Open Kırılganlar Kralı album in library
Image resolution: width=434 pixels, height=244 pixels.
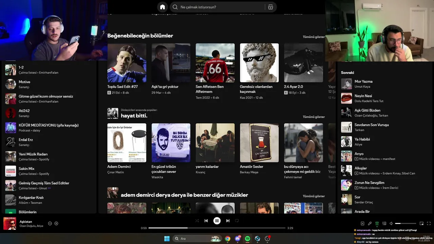[x=50, y=200]
